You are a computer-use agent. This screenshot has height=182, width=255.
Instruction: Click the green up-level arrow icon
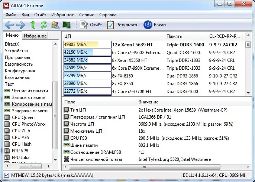pos(33,25)
